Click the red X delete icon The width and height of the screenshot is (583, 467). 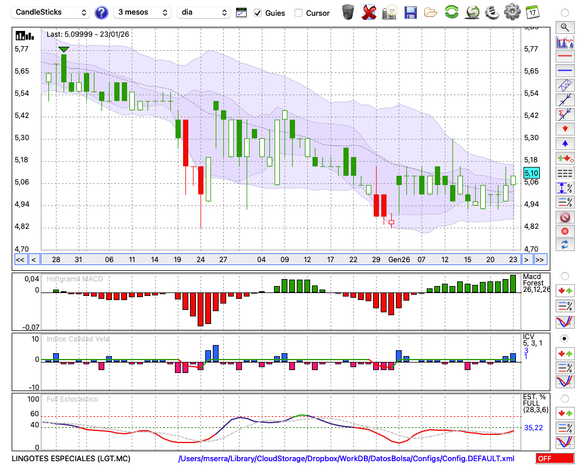point(369,12)
